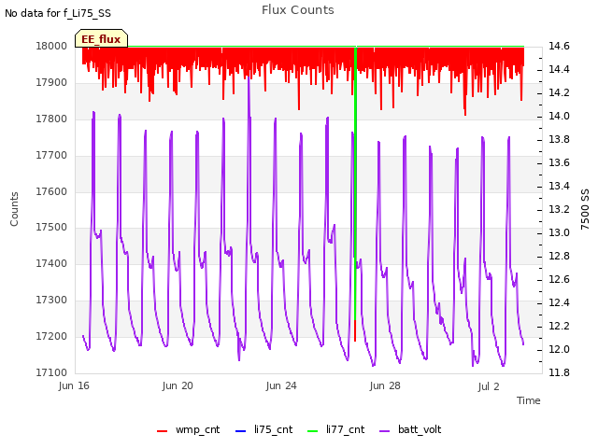Click the 12.0 right axis tick label
The width and height of the screenshot is (598, 448).
click(559, 349)
